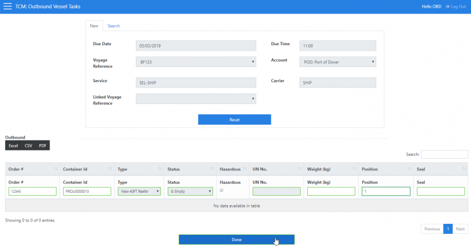The width and height of the screenshot is (471, 248).
Task: Export table using Excel button
Action: [14, 145]
